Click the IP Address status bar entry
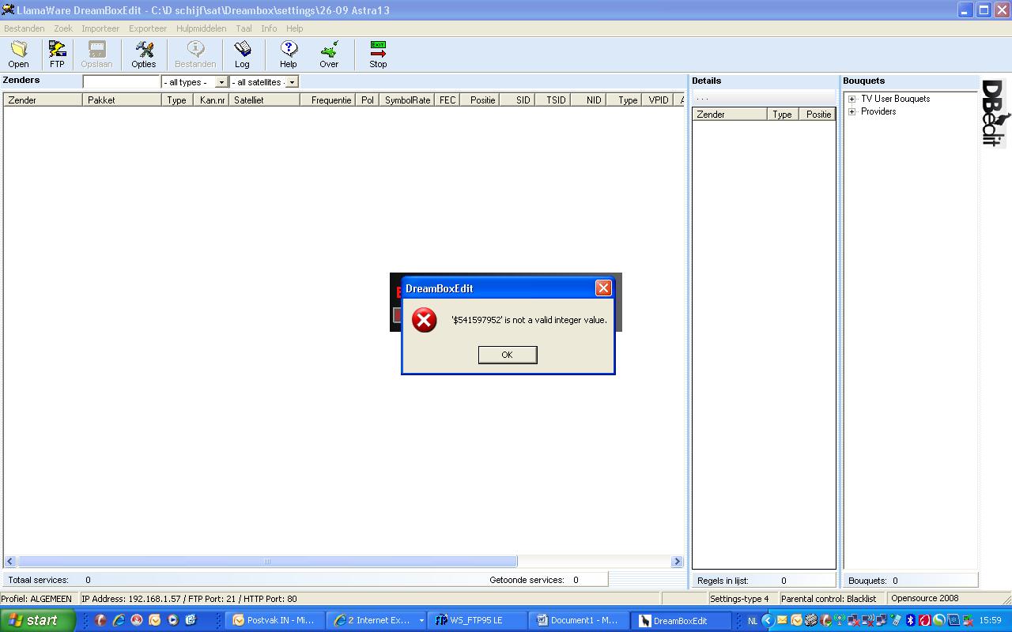This screenshot has height=632, width=1012. [x=189, y=599]
